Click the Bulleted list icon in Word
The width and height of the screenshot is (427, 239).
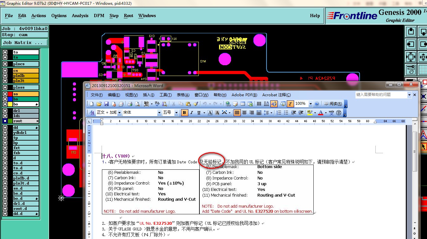tap(286, 112)
